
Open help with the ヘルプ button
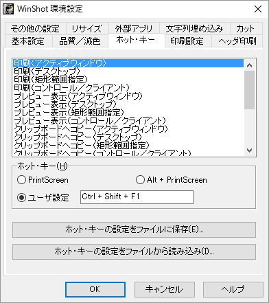click(233, 289)
